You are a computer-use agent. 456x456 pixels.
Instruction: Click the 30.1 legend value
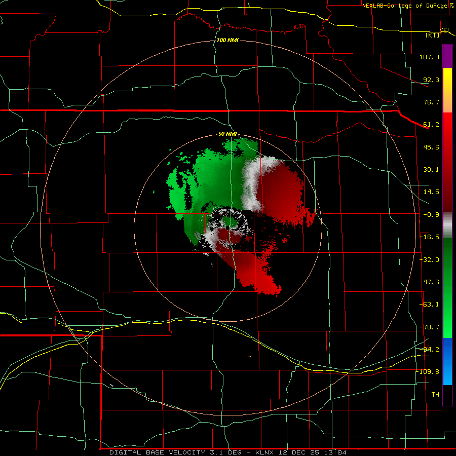(x=431, y=170)
